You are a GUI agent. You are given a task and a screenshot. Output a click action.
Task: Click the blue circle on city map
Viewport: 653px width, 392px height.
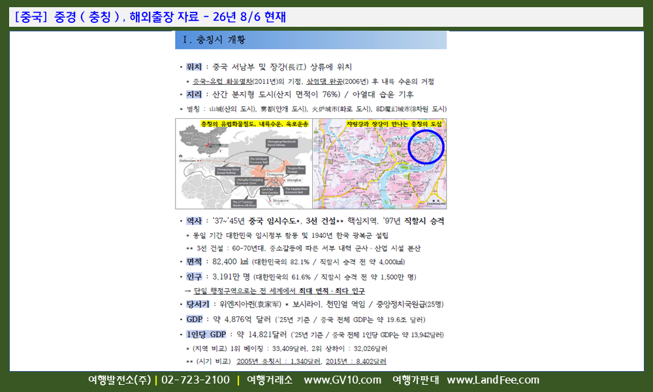point(426,146)
